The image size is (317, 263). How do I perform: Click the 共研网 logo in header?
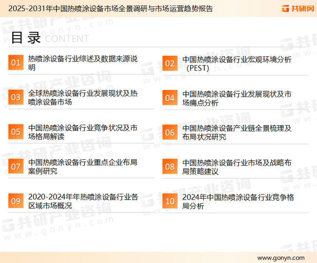(x=298, y=8)
